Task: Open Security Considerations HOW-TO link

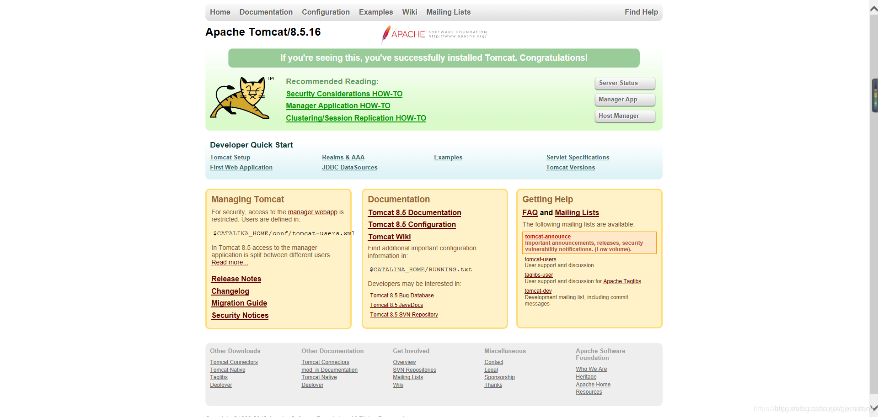Action: pos(344,94)
